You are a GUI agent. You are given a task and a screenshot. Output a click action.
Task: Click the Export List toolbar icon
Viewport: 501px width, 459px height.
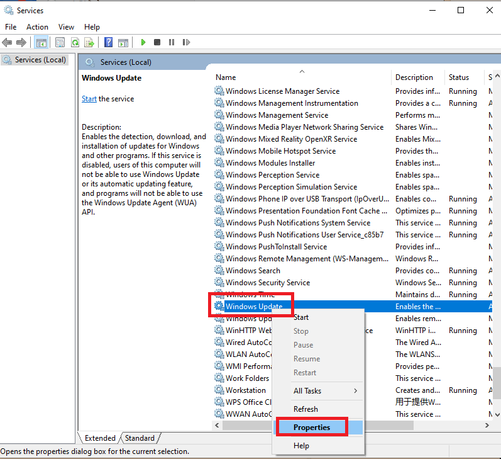(89, 42)
